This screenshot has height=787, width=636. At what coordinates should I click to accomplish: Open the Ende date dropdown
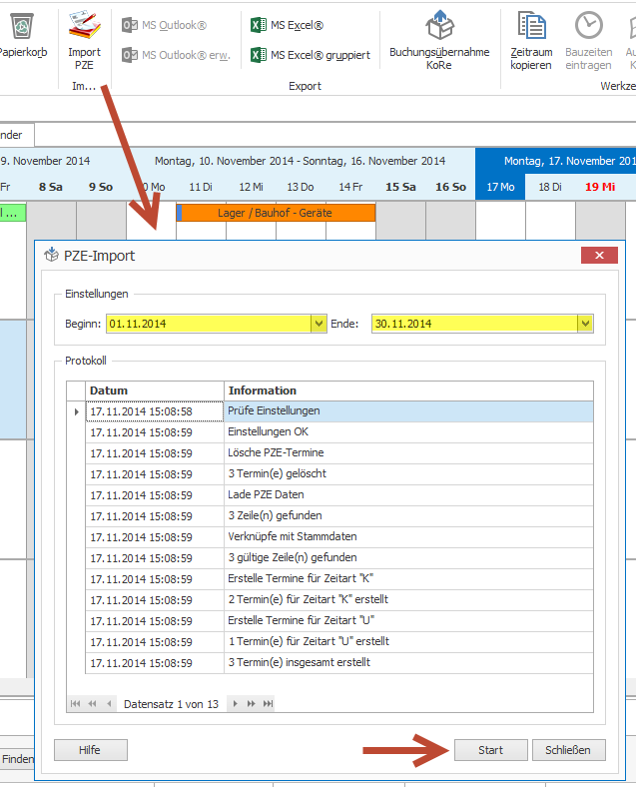click(x=585, y=324)
